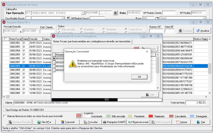Click the red video icon near legend

point(78,115)
